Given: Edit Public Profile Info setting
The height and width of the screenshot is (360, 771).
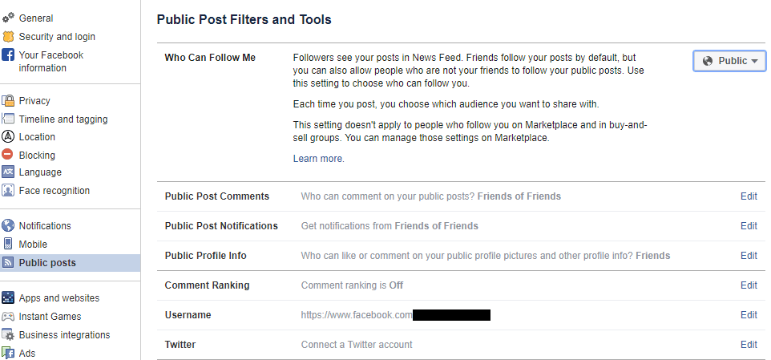Looking at the screenshot, I should pos(749,256).
